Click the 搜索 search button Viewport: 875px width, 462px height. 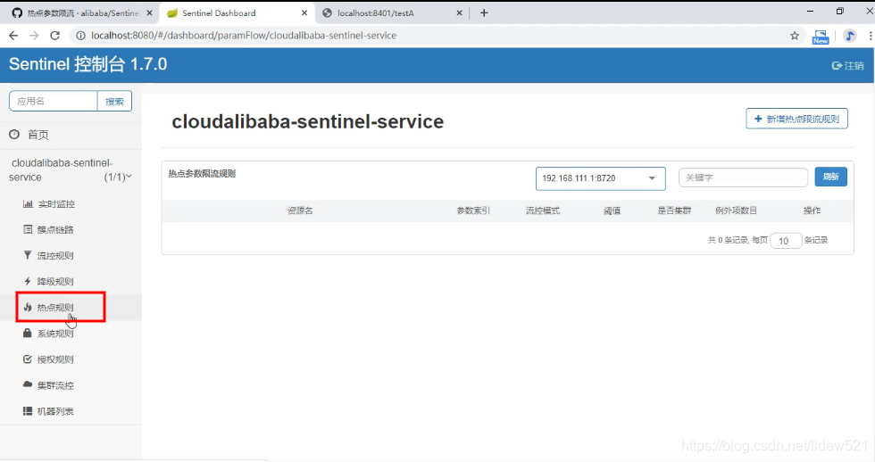click(x=114, y=101)
